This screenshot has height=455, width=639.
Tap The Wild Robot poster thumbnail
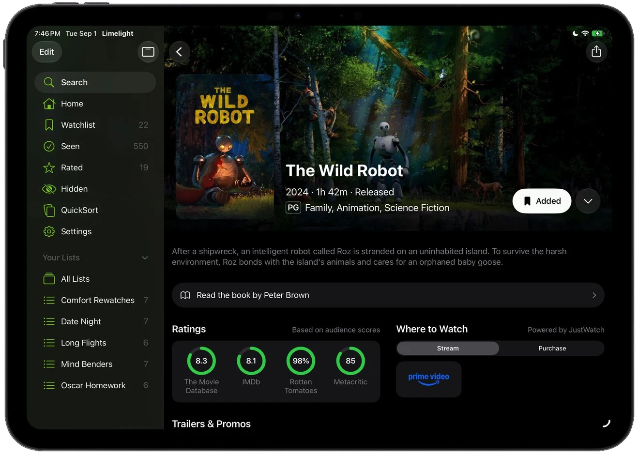(x=225, y=147)
